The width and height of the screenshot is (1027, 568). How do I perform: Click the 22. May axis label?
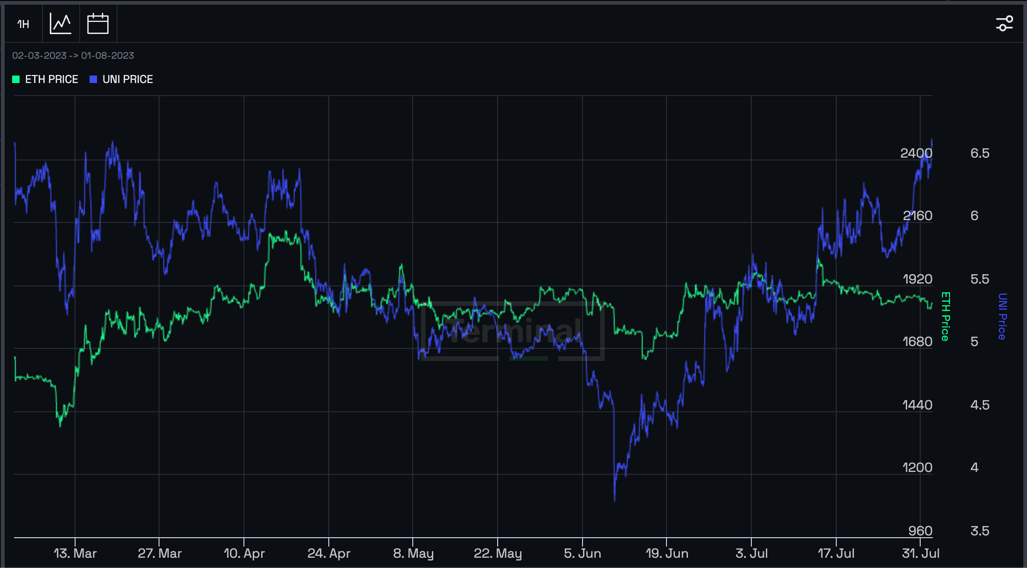pyautogui.click(x=498, y=554)
